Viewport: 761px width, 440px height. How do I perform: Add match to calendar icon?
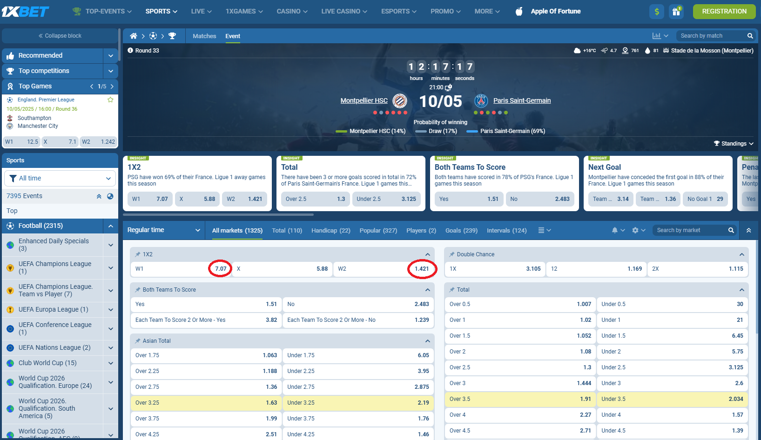pyautogui.click(x=449, y=87)
